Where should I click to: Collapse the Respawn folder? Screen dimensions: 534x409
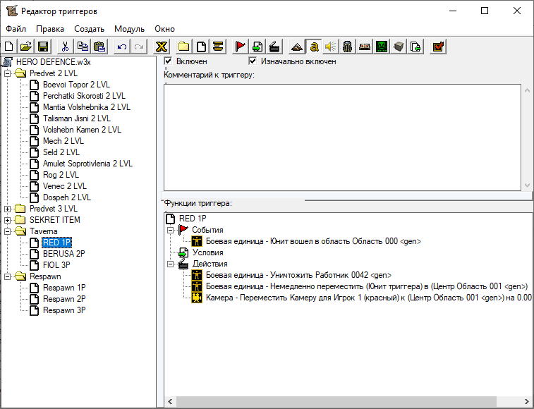point(8,276)
